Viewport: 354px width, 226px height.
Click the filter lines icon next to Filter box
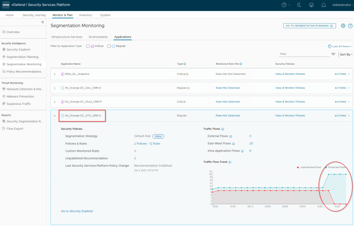pos(333,54)
